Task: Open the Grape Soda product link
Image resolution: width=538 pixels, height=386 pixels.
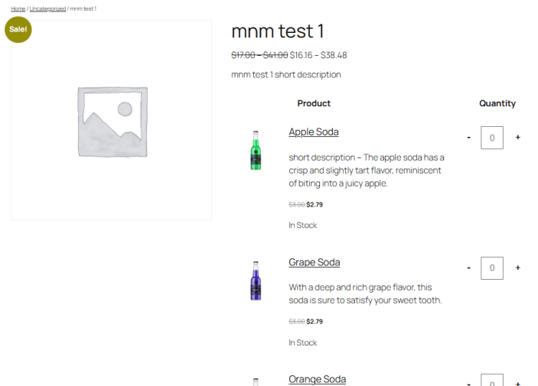Action: (314, 262)
